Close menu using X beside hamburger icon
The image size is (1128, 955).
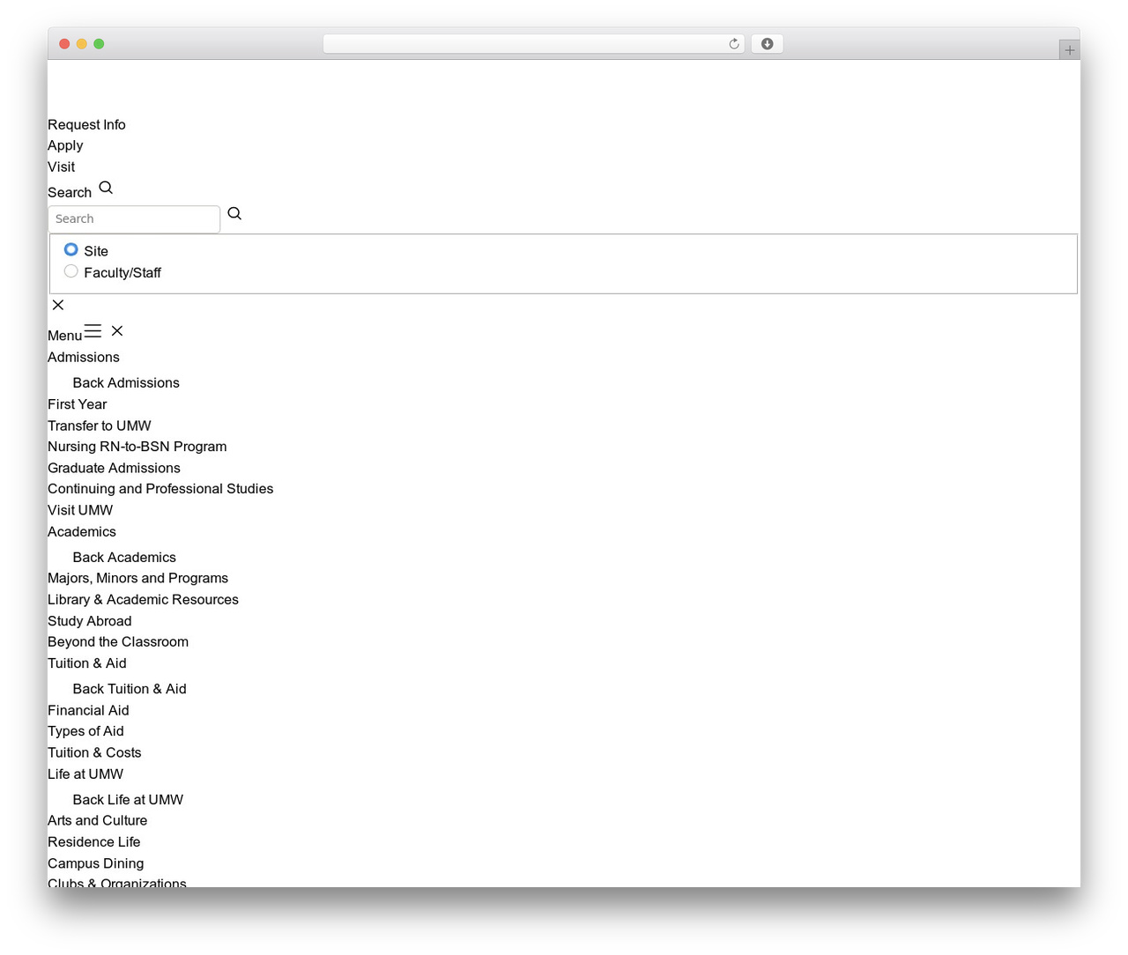(x=117, y=330)
